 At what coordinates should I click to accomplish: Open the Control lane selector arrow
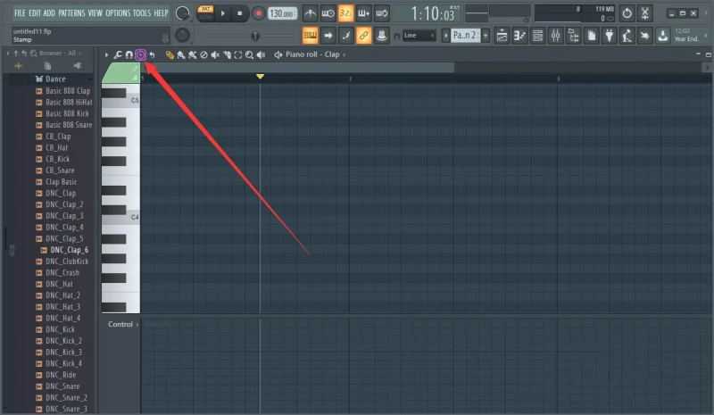pos(137,324)
